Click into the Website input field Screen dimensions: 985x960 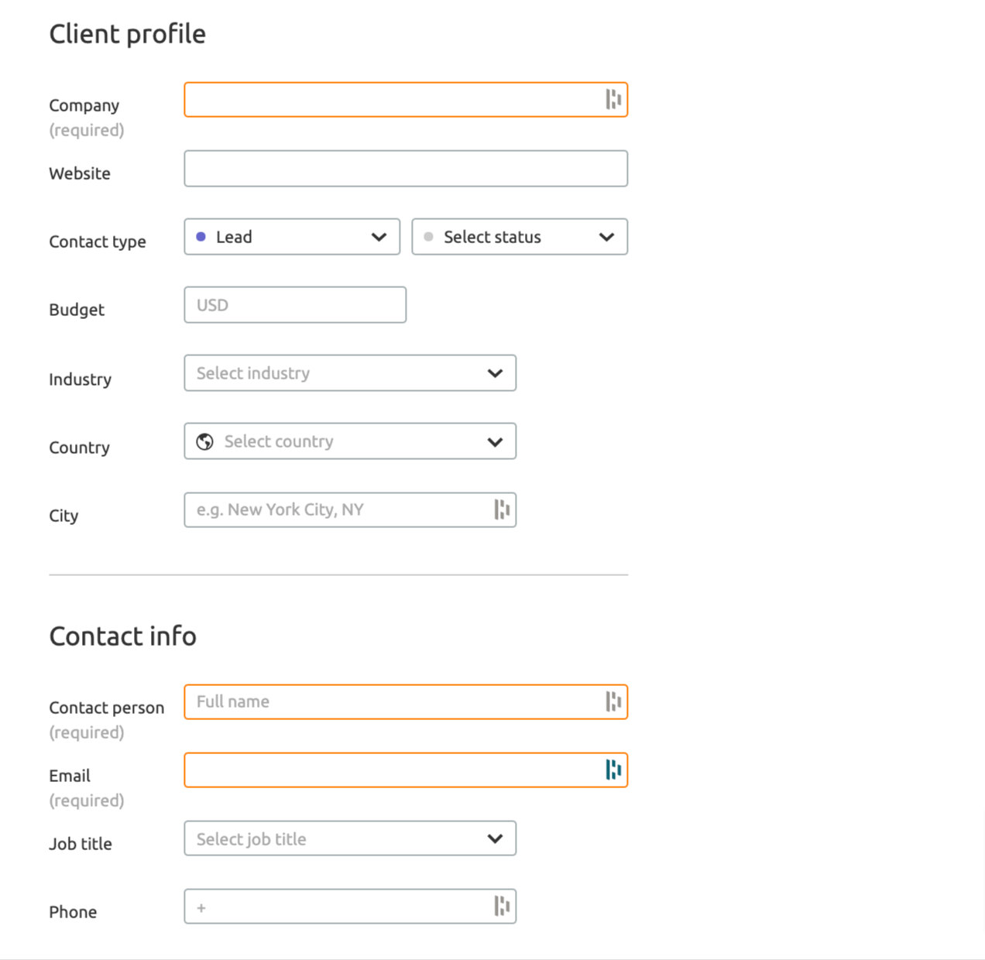(x=406, y=169)
